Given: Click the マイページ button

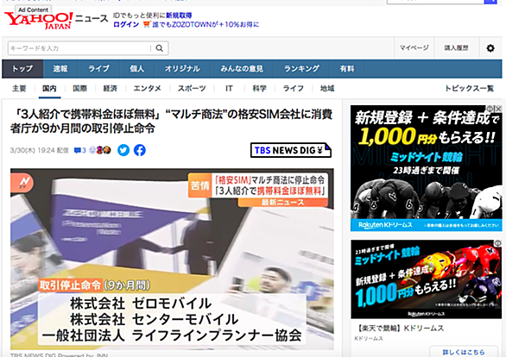Looking at the screenshot, I should 414,48.
